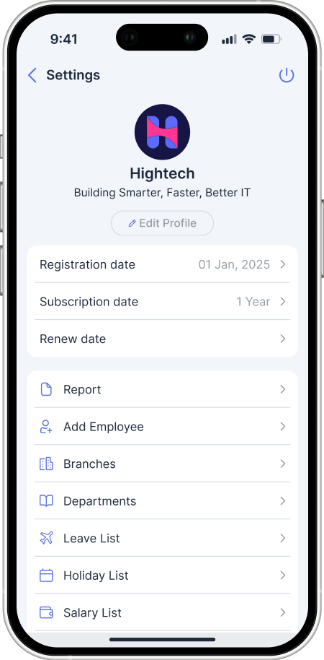Go back using the left arrow
Viewport: 324px width, 660px height.
pyautogui.click(x=32, y=75)
